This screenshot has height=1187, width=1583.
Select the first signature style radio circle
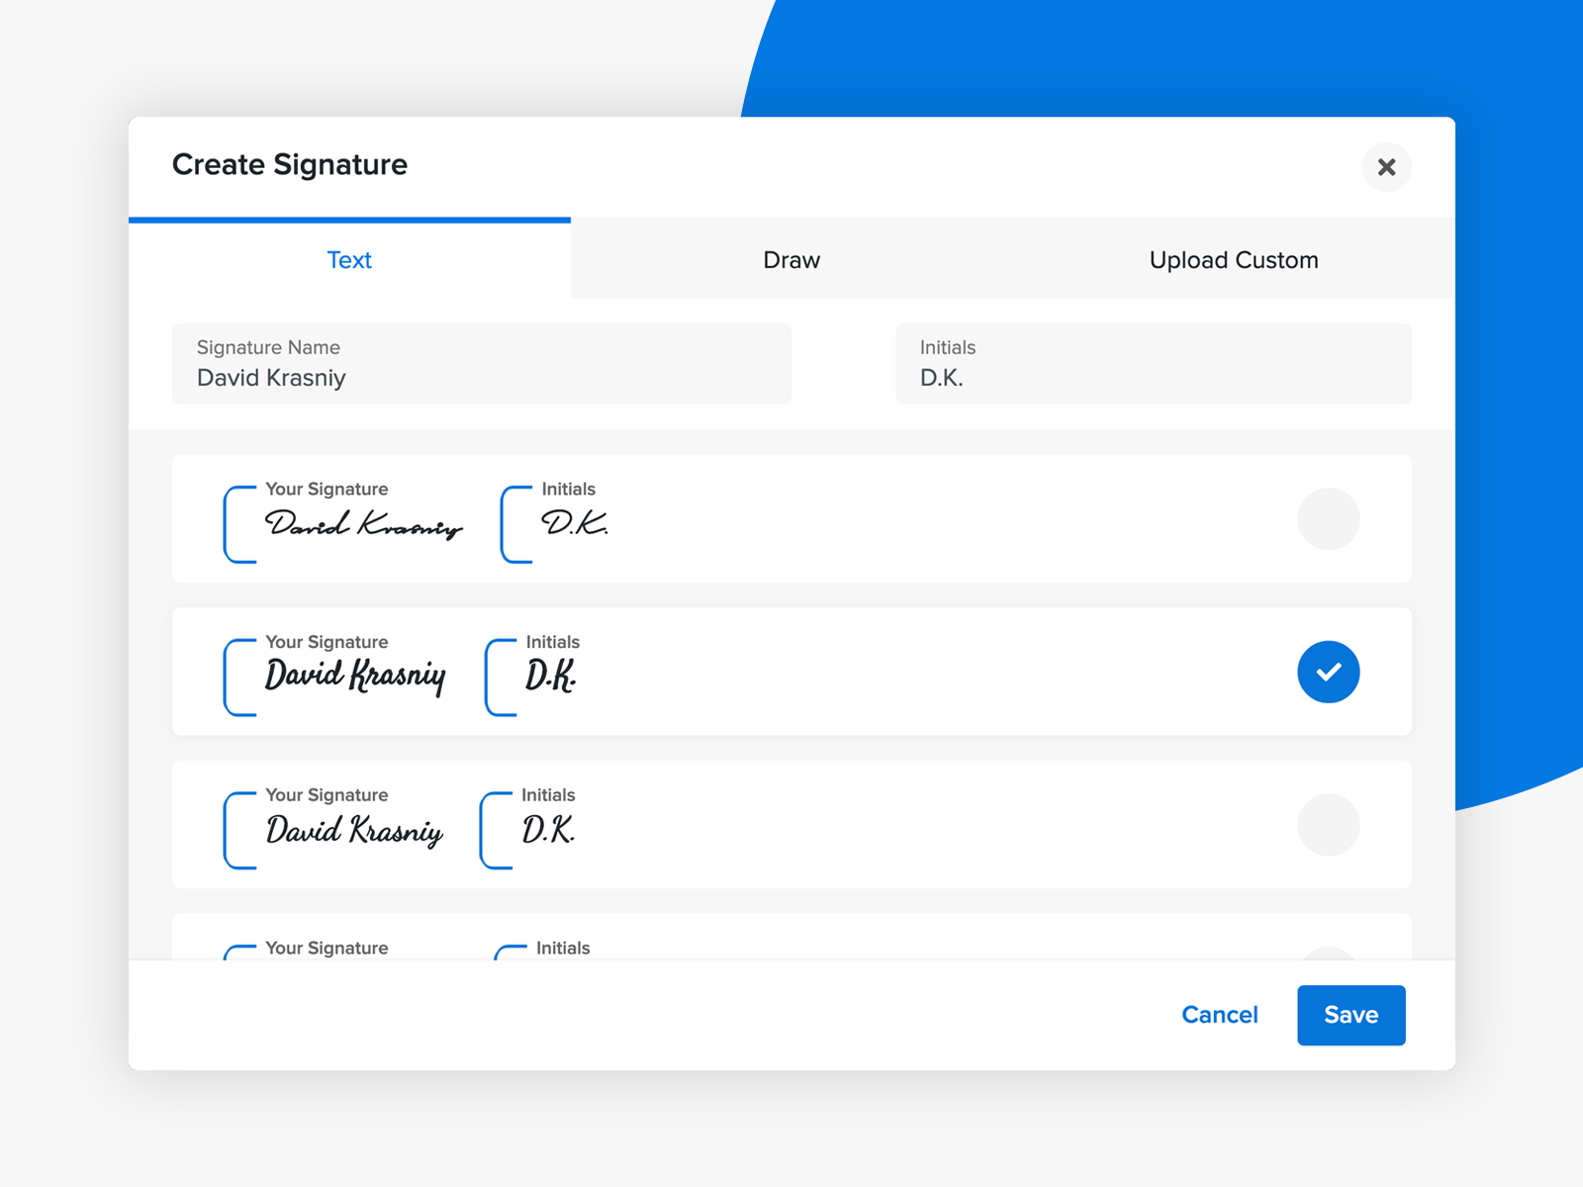[x=1329, y=519]
